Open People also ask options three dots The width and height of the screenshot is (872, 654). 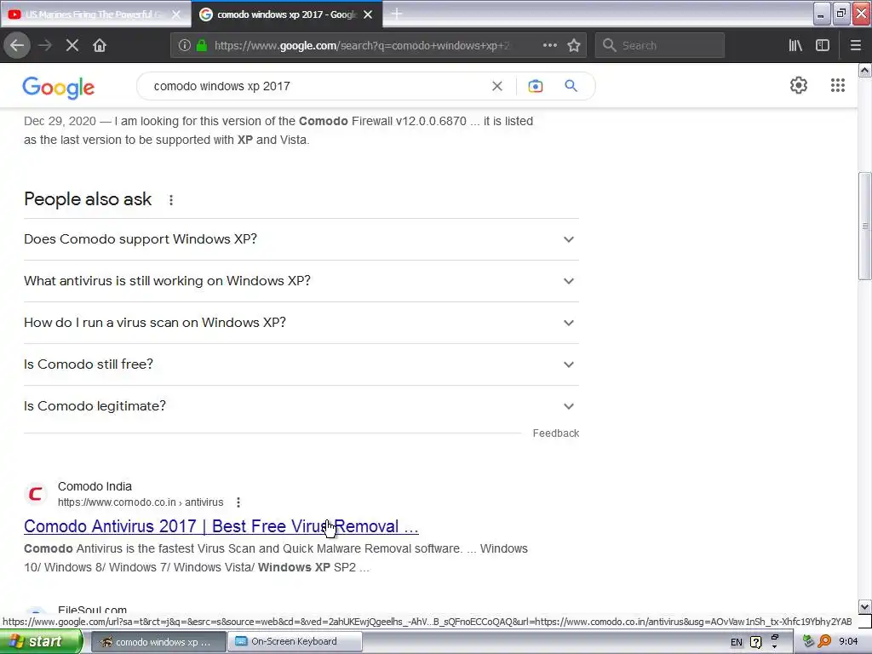click(x=171, y=199)
